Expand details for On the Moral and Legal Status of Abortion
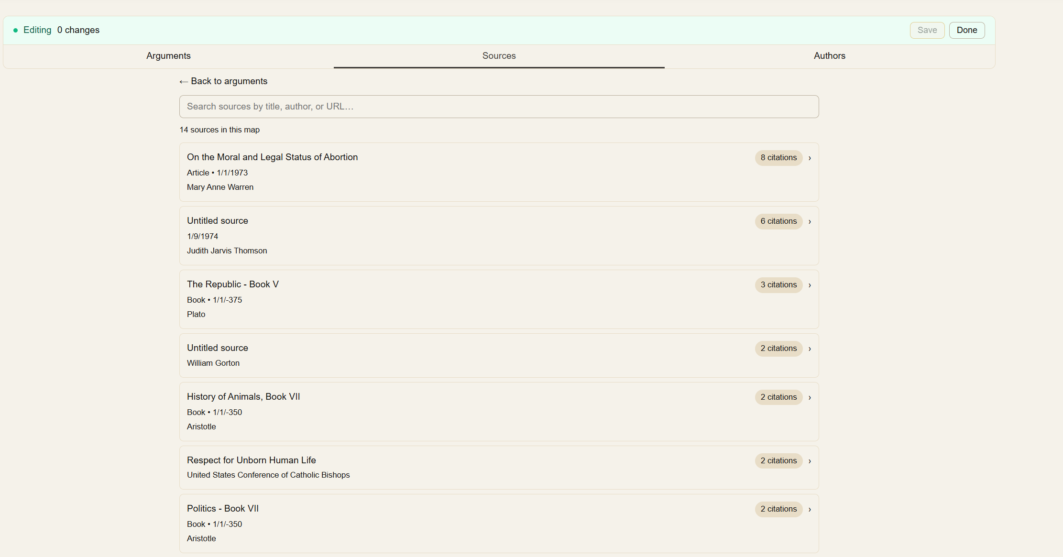 coord(810,158)
